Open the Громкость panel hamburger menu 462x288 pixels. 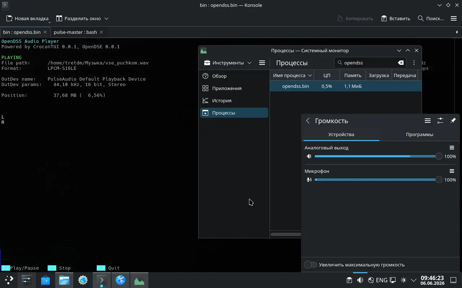[x=428, y=121]
